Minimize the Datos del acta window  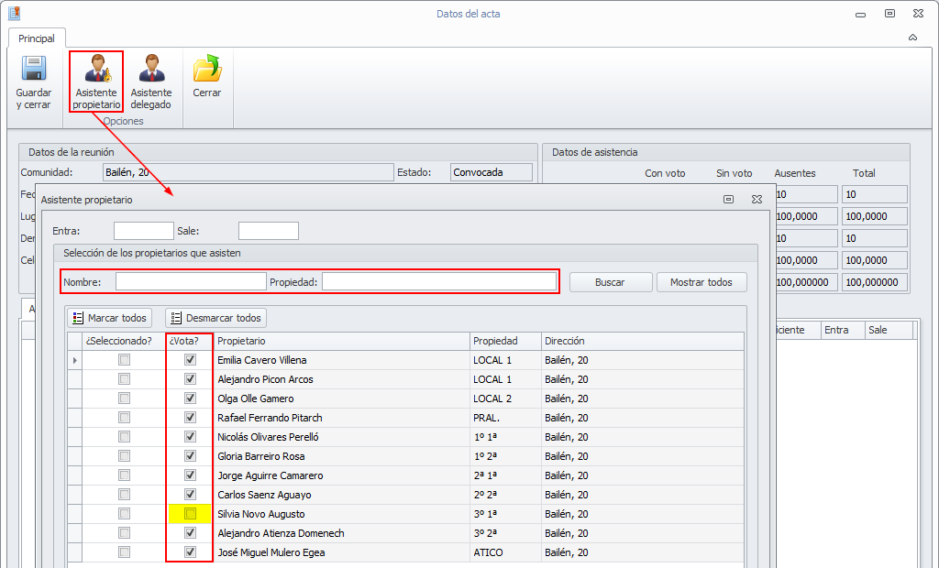(860, 14)
